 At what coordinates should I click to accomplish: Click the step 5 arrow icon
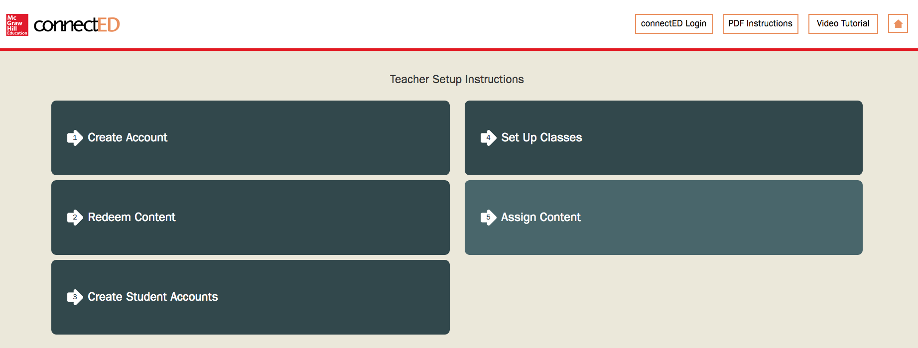488,218
